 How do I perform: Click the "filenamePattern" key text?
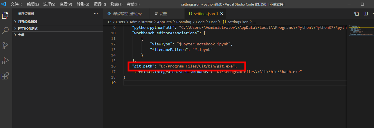pyautogui.click(x=169, y=49)
